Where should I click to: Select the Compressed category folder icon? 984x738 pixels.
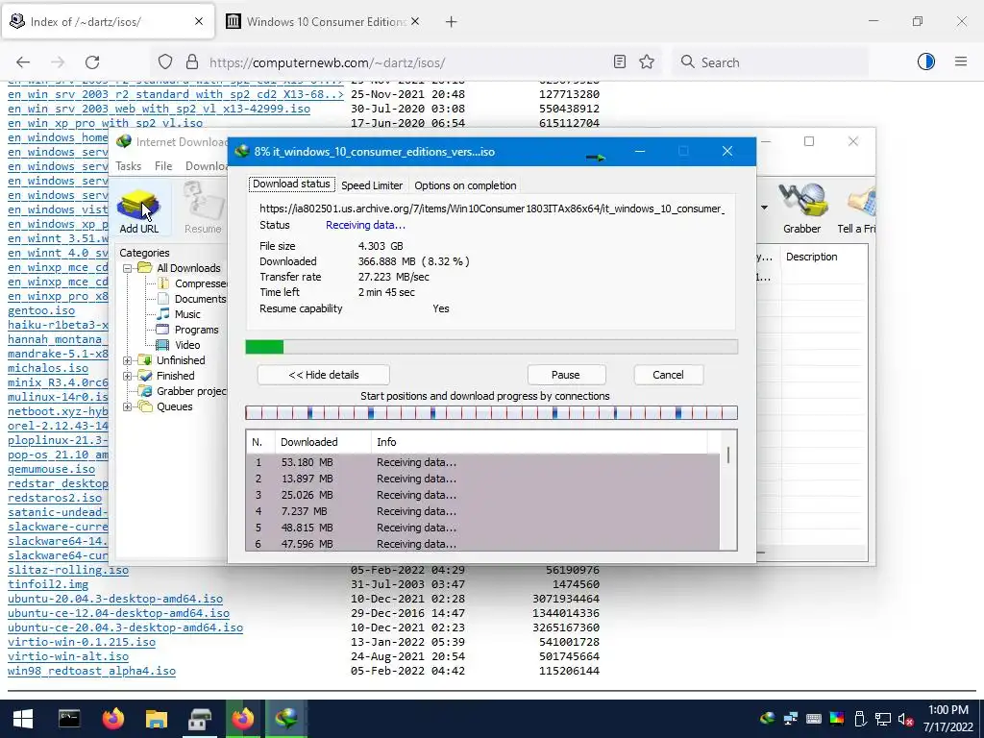(x=163, y=283)
